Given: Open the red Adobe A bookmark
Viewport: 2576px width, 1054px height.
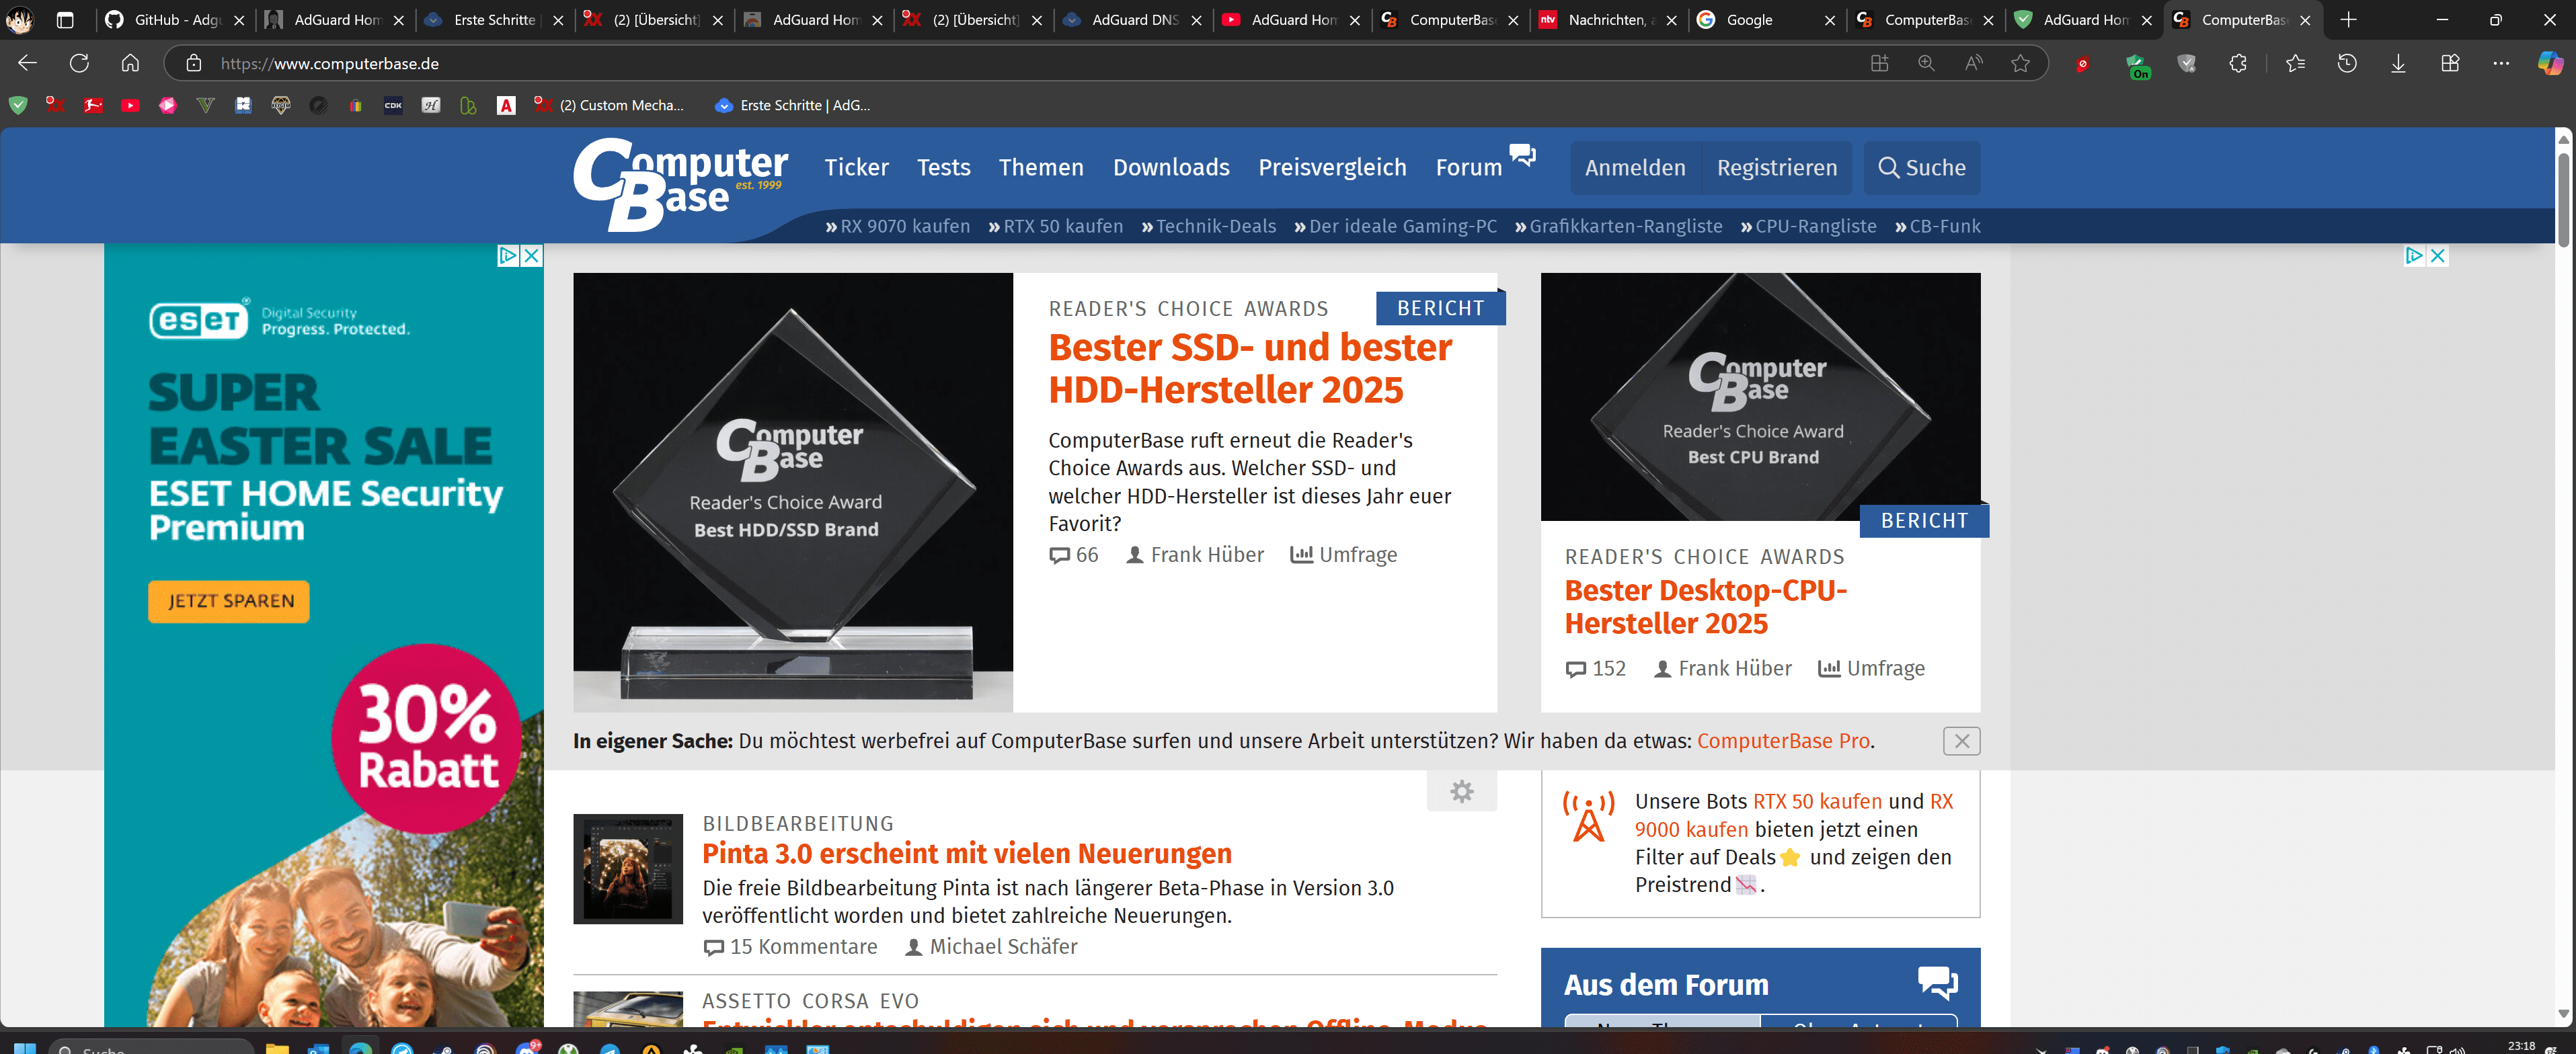Looking at the screenshot, I should pyautogui.click(x=506, y=105).
